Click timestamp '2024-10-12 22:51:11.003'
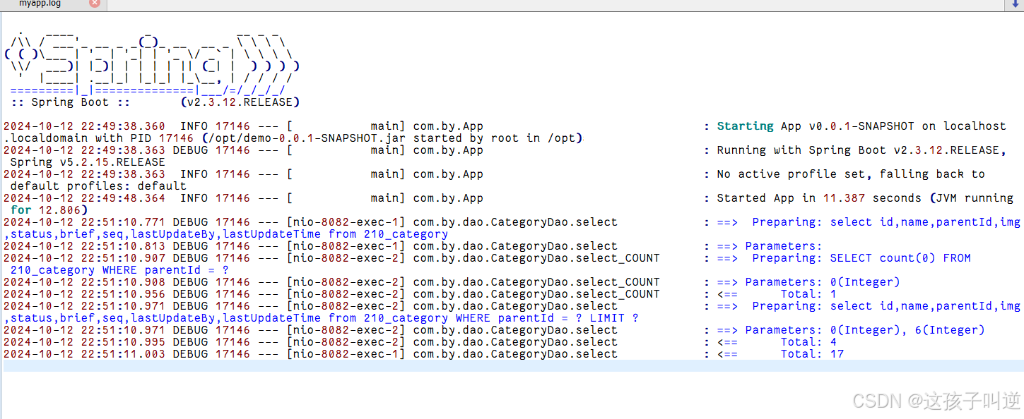The width and height of the screenshot is (1024, 419). point(85,354)
